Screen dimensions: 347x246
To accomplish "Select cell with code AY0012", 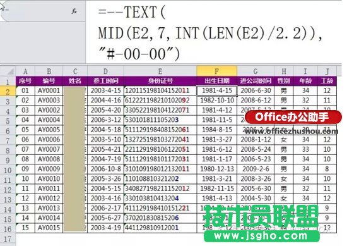I will (x=49, y=199).
